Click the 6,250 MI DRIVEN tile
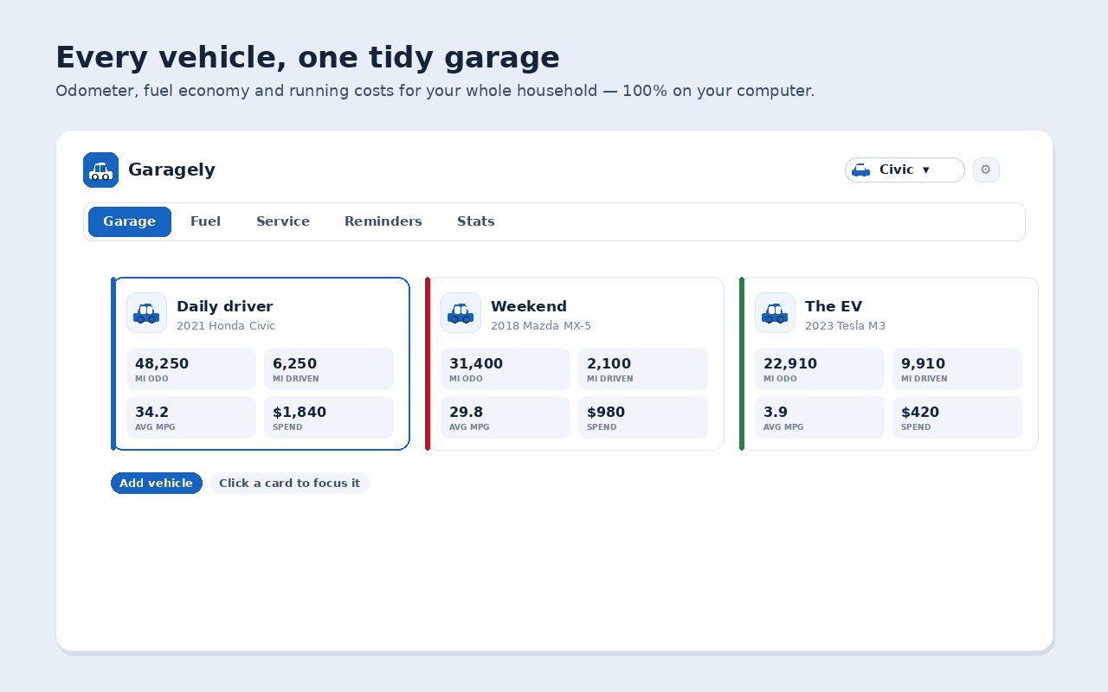Screen dimensions: 1108x692 pyautogui.click(x=329, y=369)
